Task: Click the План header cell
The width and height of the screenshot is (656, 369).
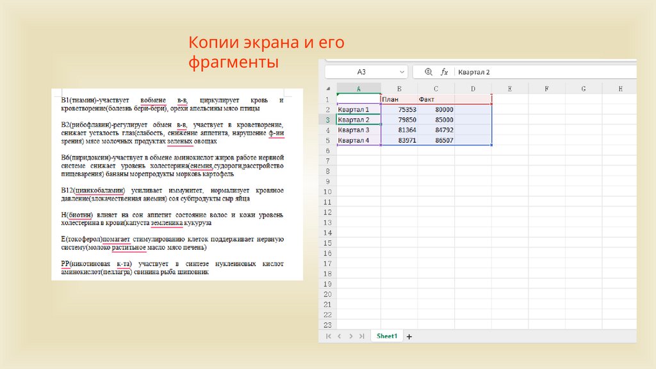Action: 399,99
